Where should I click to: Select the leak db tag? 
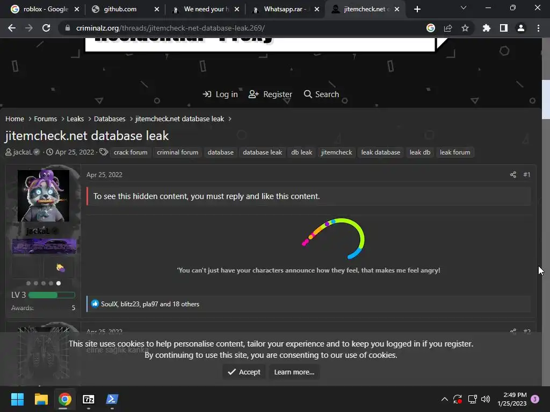(420, 152)
